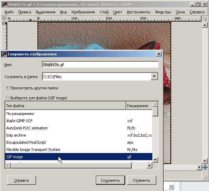
Task: Open the Фильтры menu
Action: (163, 12)
